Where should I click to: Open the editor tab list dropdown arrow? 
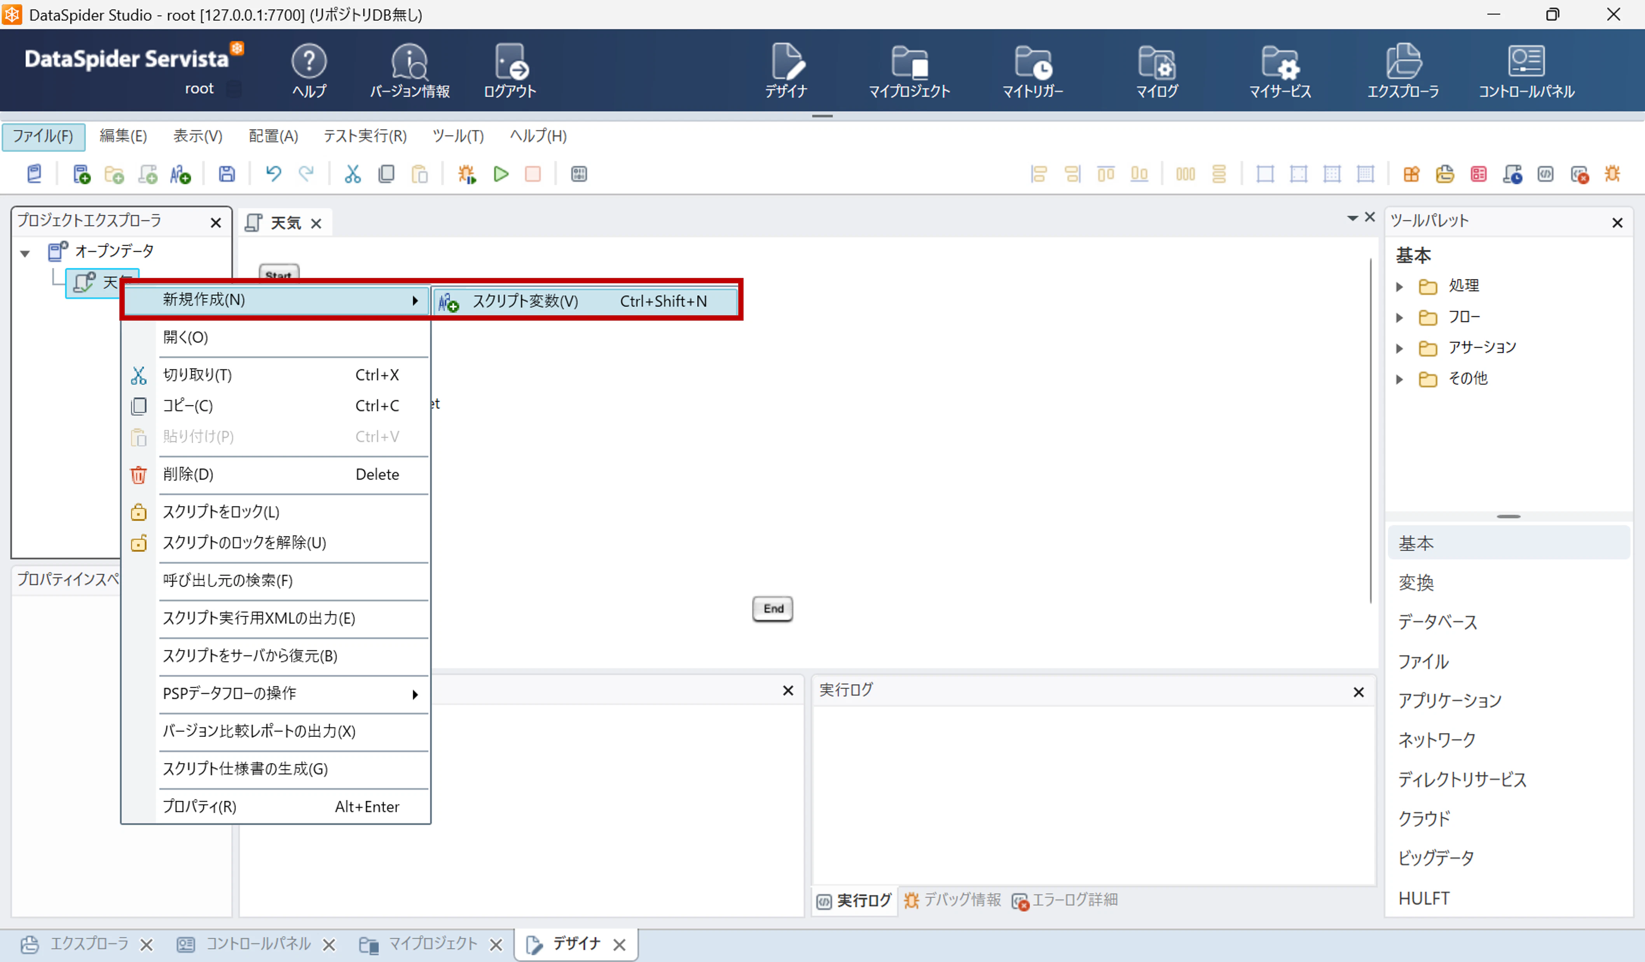pyautogui.click(x=1353, y=218)
